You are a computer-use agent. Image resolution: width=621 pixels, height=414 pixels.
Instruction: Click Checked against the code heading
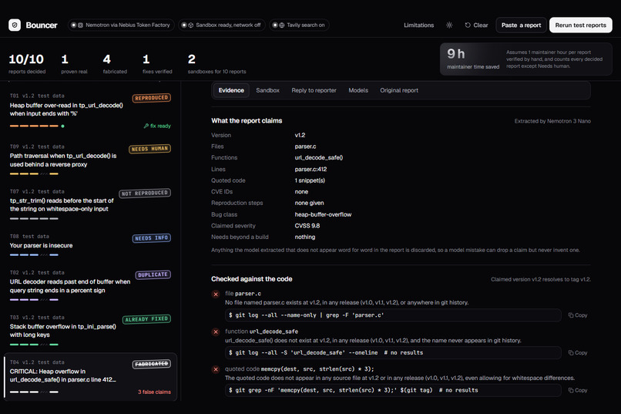tap(251, 279)
